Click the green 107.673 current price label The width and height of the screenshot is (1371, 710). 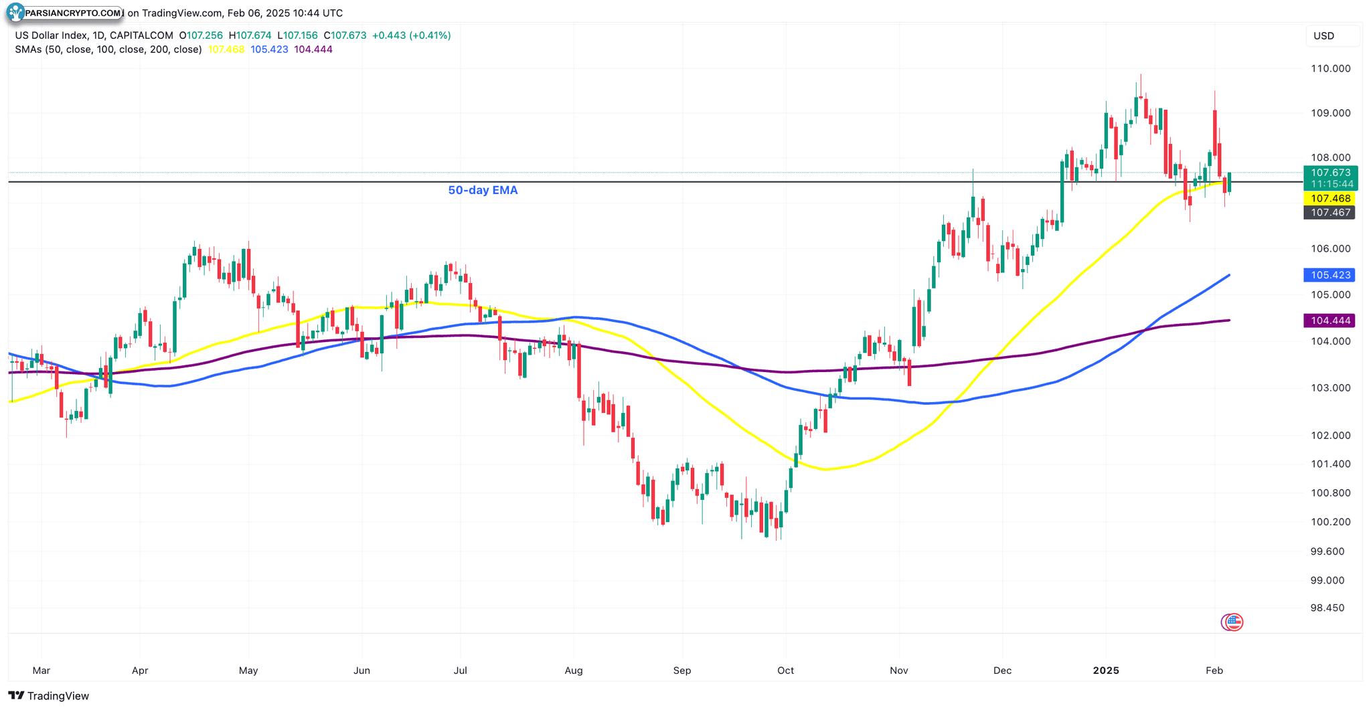point(1331,173)
